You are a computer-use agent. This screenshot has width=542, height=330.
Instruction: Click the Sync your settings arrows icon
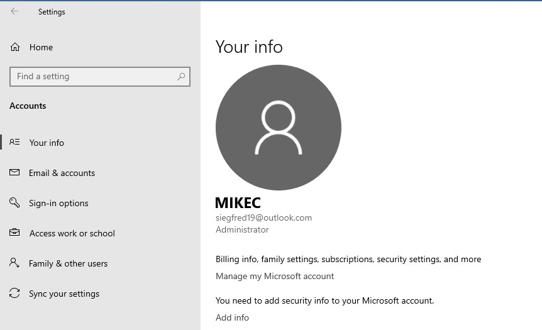pos(14,293)
